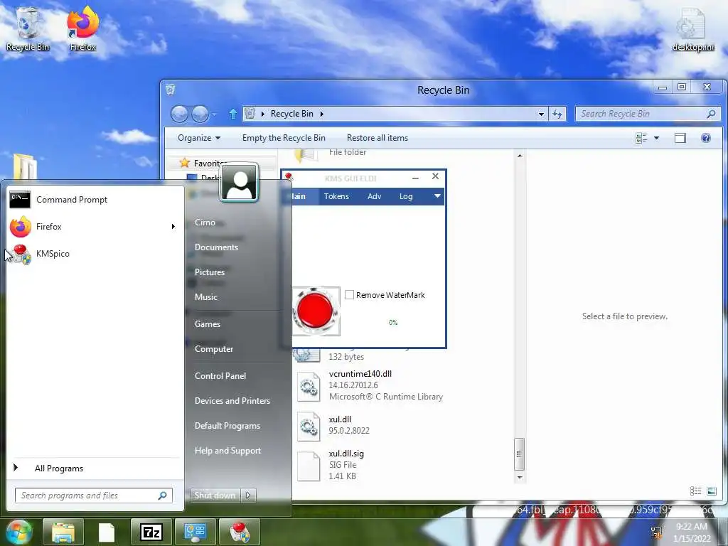Click the Change your view icon

642,138
